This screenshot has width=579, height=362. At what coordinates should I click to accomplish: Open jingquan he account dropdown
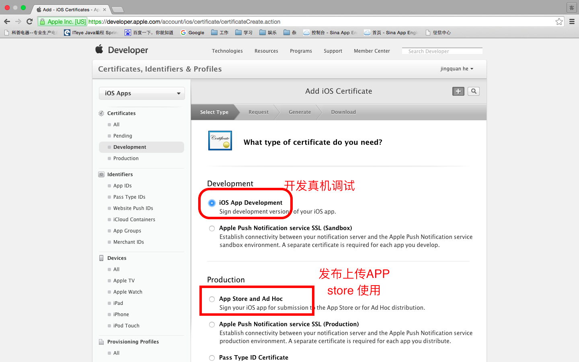pyautogui.click(x=457, y=69)
